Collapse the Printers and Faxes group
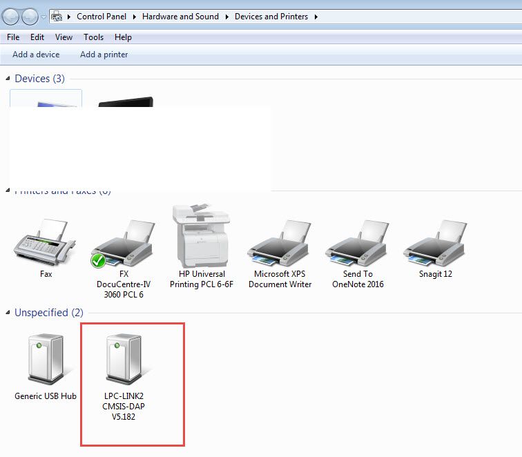 8,191
